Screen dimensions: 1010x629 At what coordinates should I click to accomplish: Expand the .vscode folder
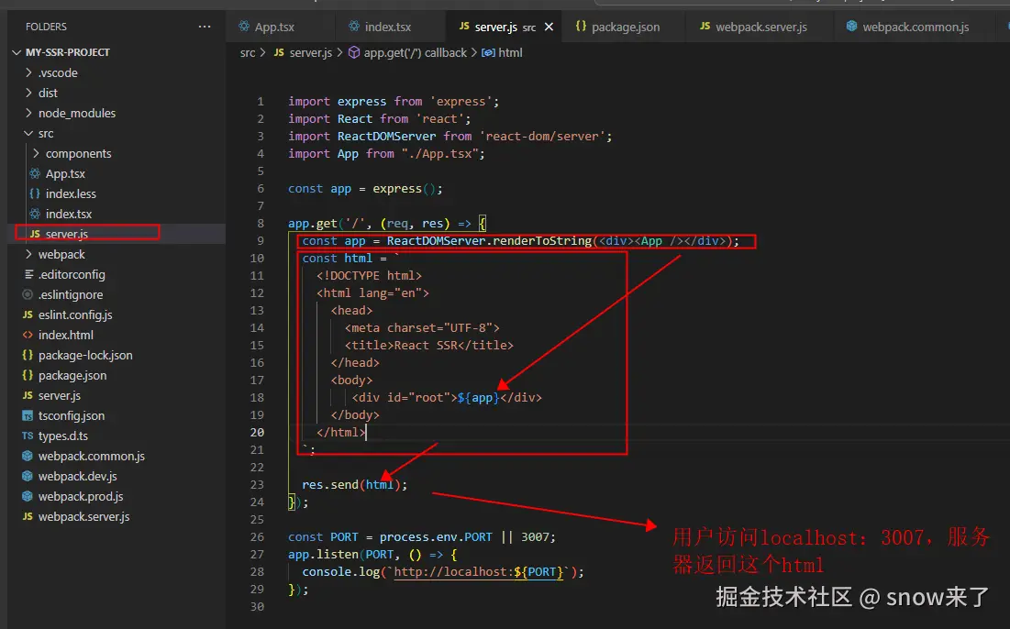click(28, 72)
